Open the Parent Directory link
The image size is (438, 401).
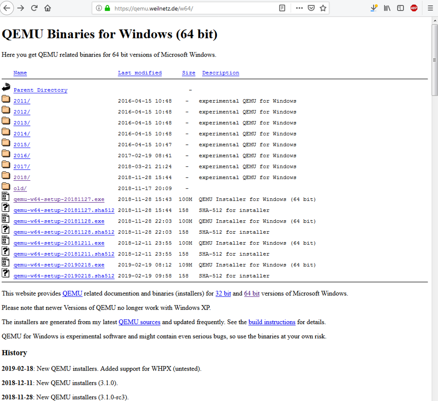40,90
